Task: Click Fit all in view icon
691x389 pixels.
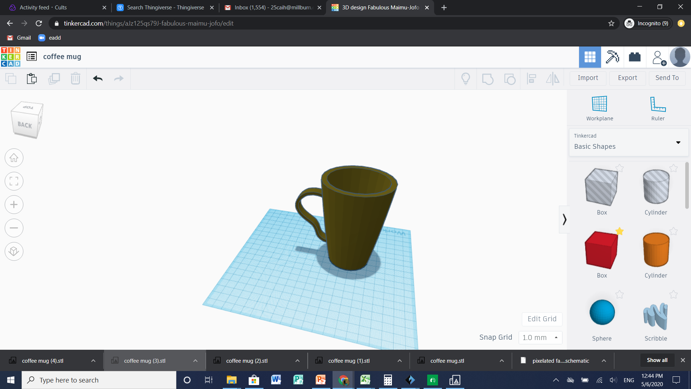Action: 14,181
